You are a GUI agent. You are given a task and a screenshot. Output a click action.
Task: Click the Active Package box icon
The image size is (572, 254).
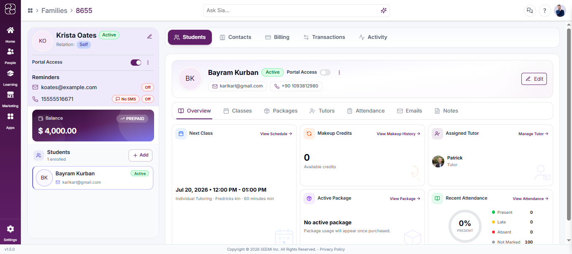click(x=309, y=199)
